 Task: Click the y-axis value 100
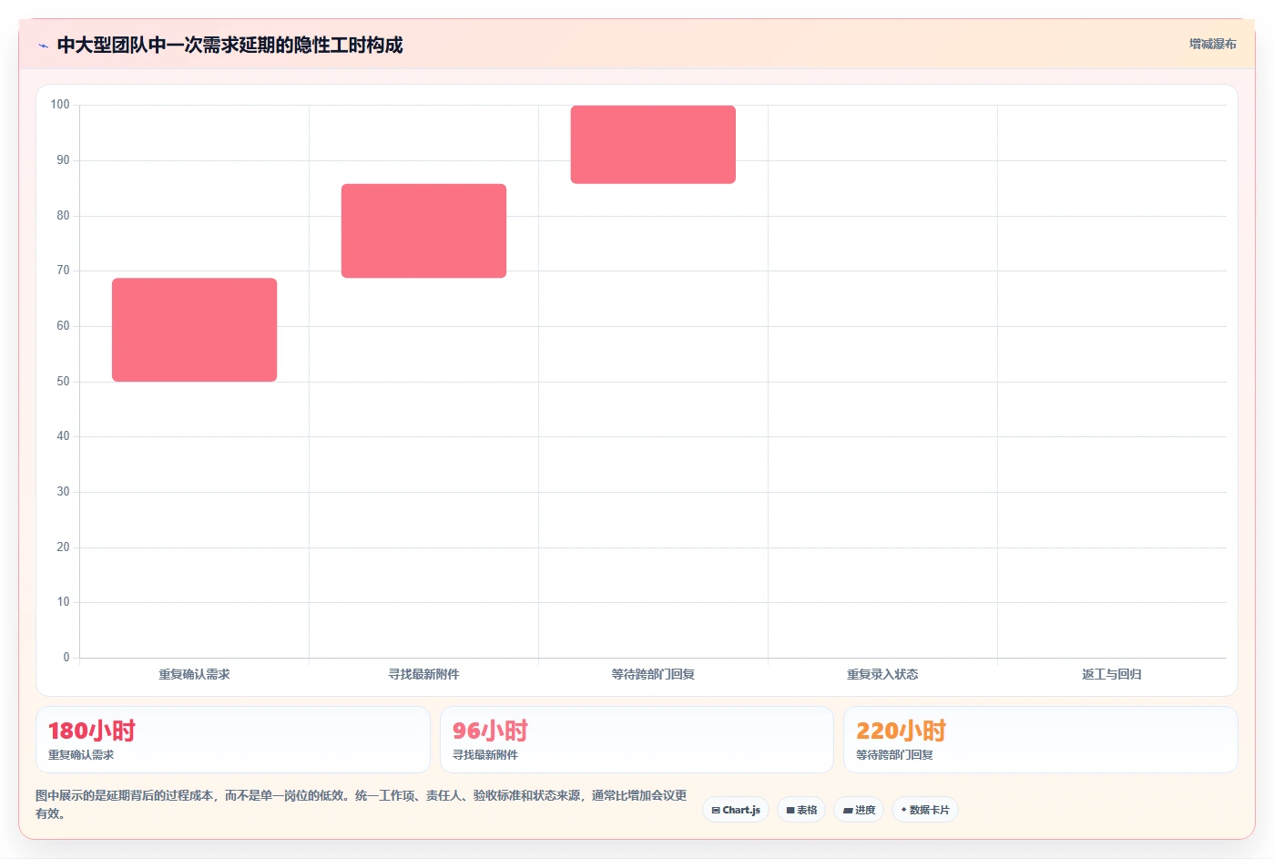click(x=60, y=105)
